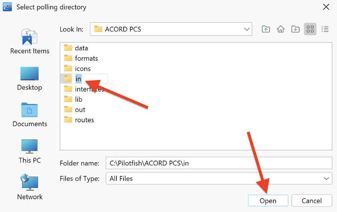Open Network location in sidebar
337x212 pixels.
(30, 187)
